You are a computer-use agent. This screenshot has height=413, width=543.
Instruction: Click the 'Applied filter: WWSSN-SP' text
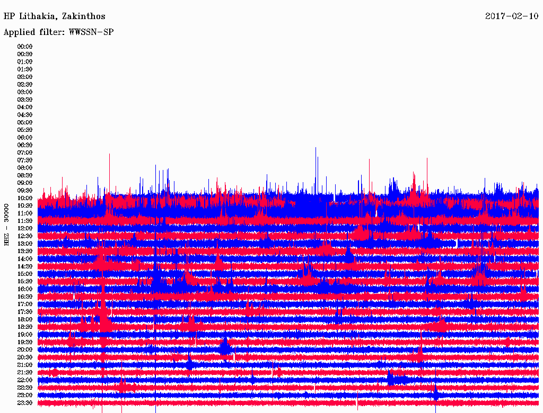click(x=58, y=32)
